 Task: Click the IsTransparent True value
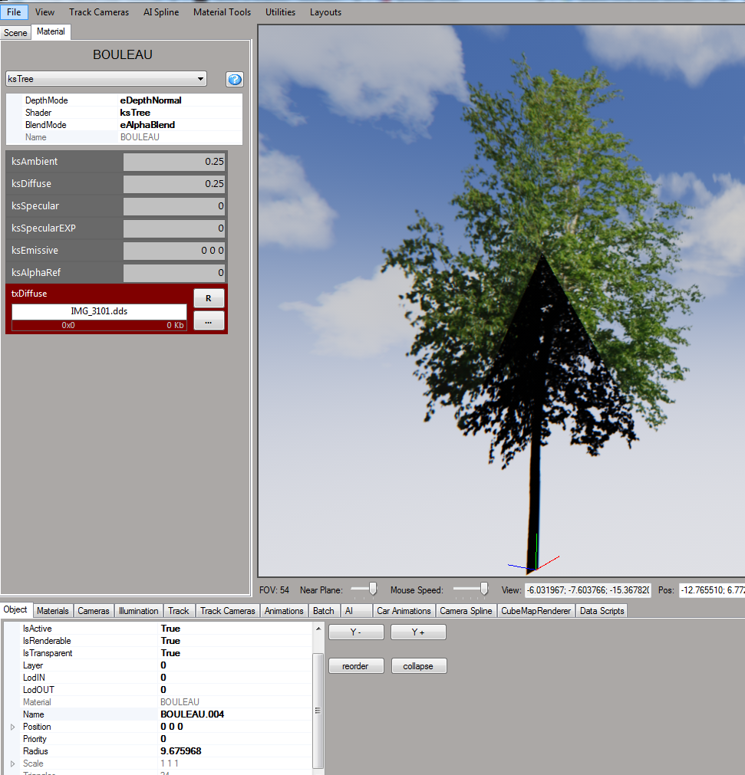[x=170, y=653]
